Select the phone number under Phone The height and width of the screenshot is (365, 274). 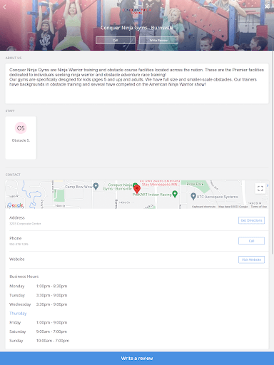[19, 244]
